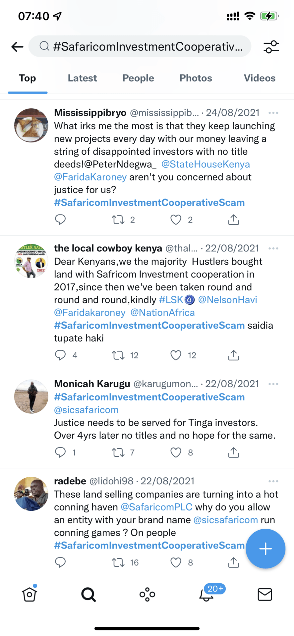Open more options on Mississippibryo's tweet
294x636 pixels.
pos(273,113)
